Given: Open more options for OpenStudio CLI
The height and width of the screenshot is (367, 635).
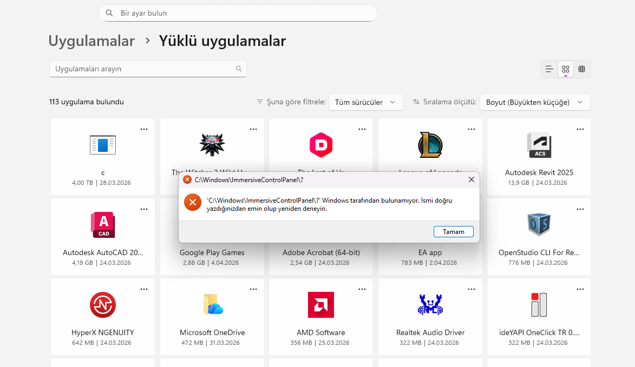Looking at the screenshot, I should (580, 209).
